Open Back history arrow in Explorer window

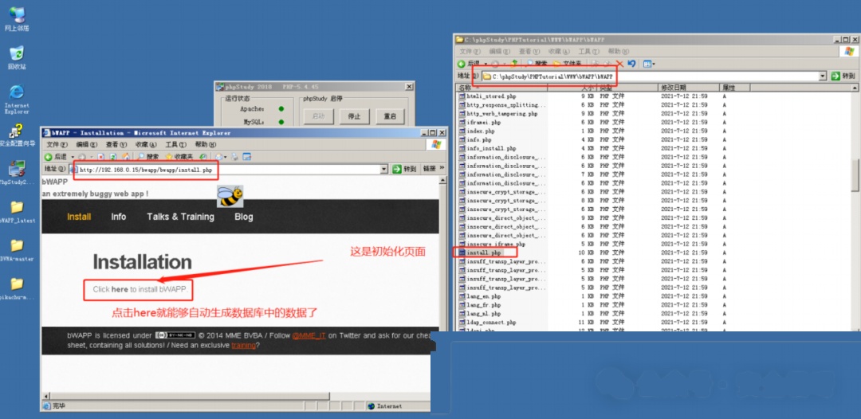point(486,65)
